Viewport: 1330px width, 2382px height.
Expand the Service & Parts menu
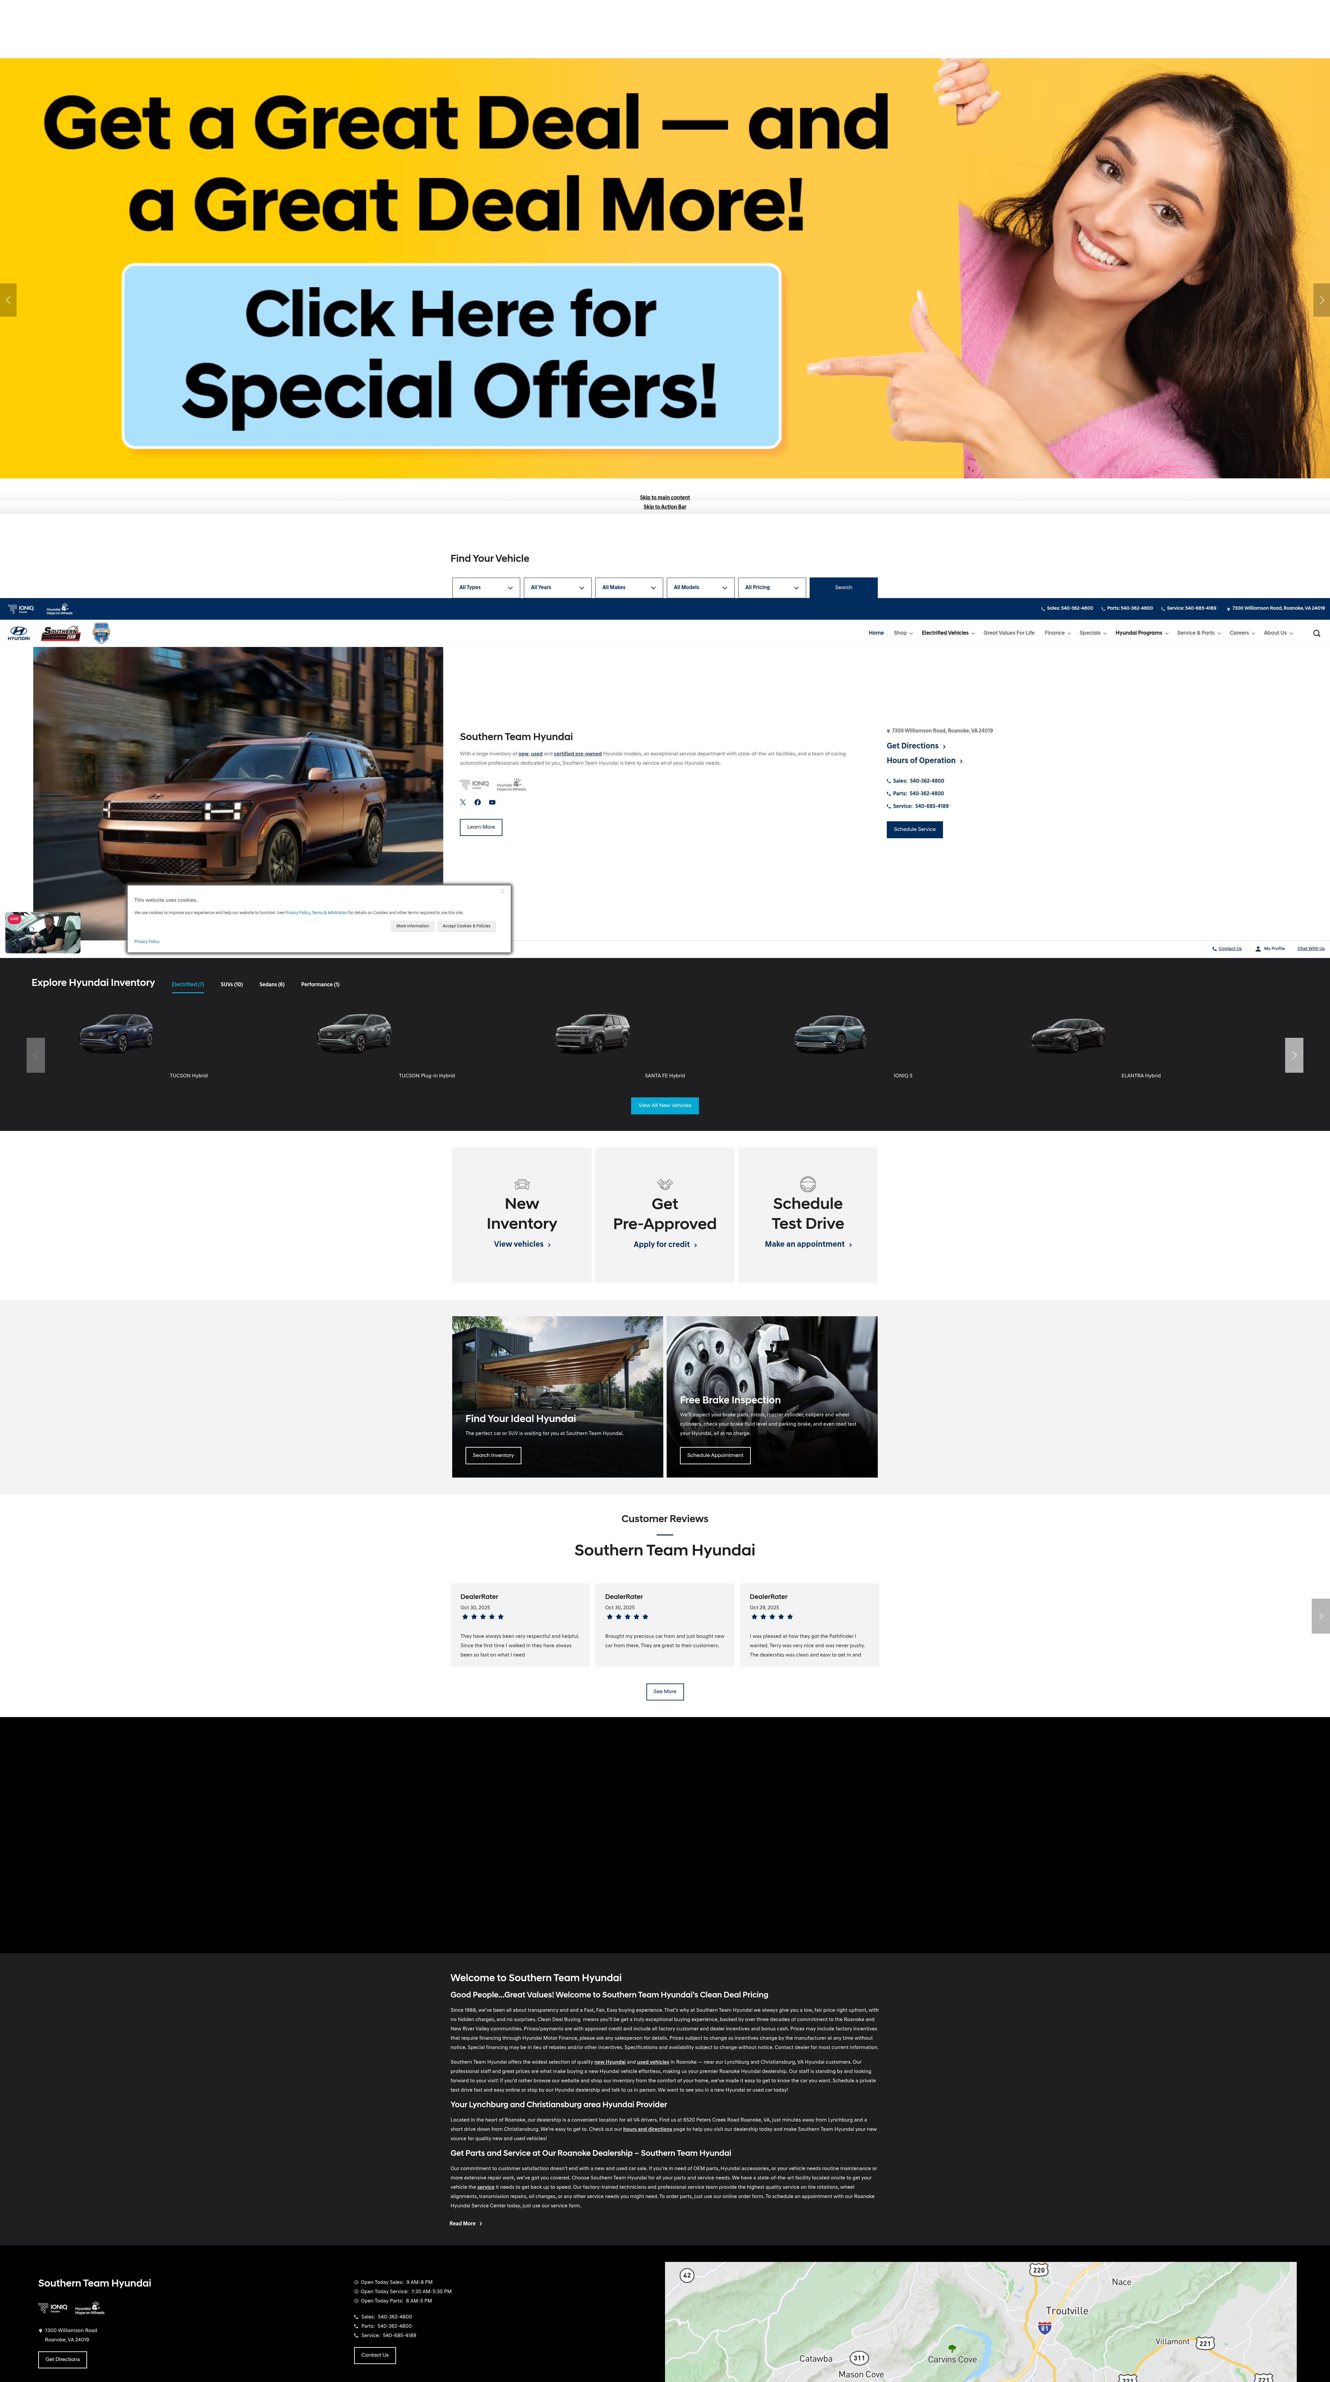[x=1199, y=633]
